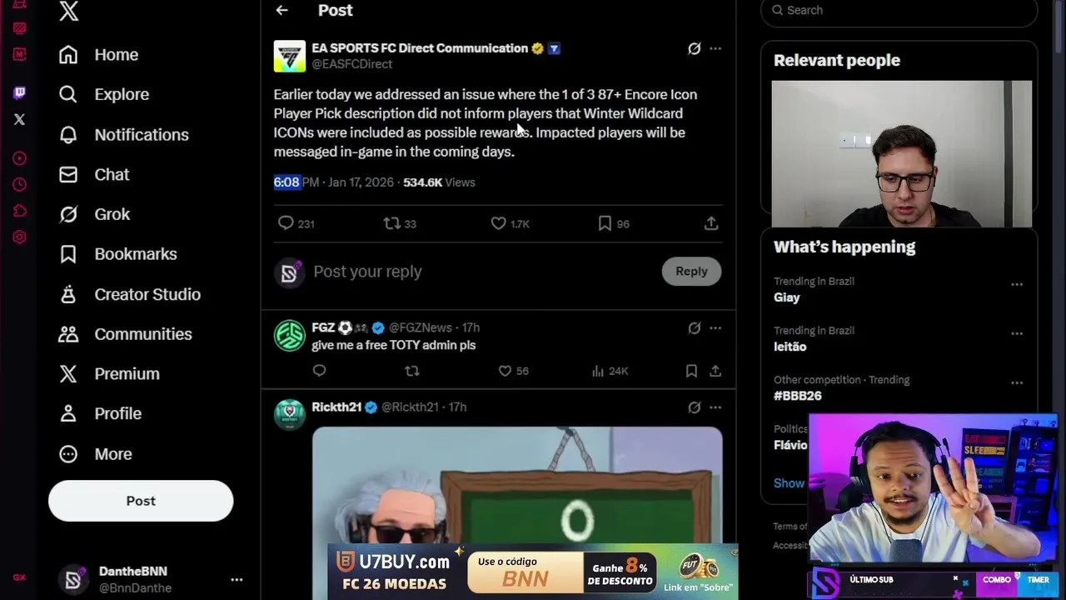Like FGZ's reply with 56 likes
Image resolution: width=1066 pixels, height=600 pixels.
pyautogui.click(x=504, y=371)
